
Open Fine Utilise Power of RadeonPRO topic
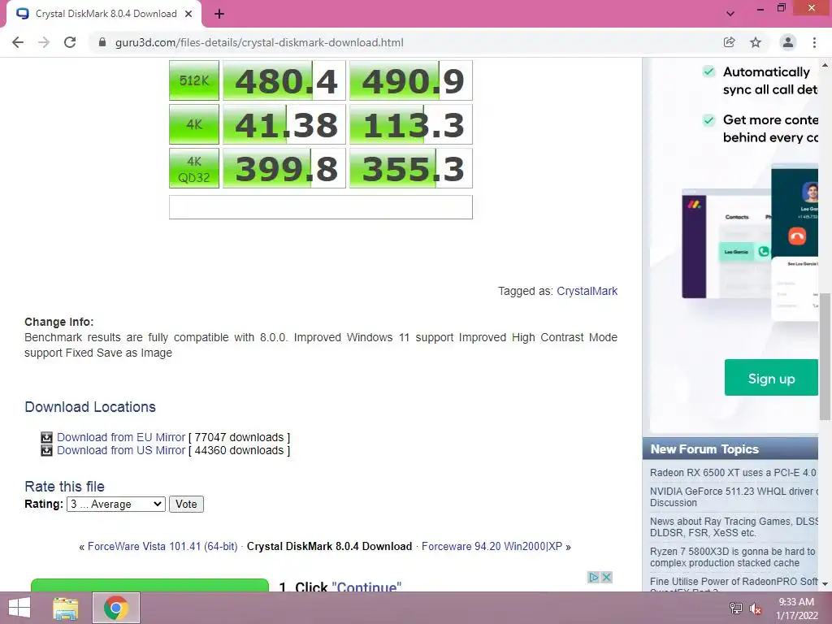pyautogui.click(x=734, y=583)
